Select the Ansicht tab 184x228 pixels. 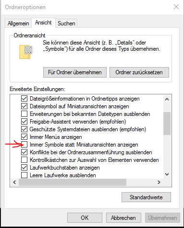[43, 23]
